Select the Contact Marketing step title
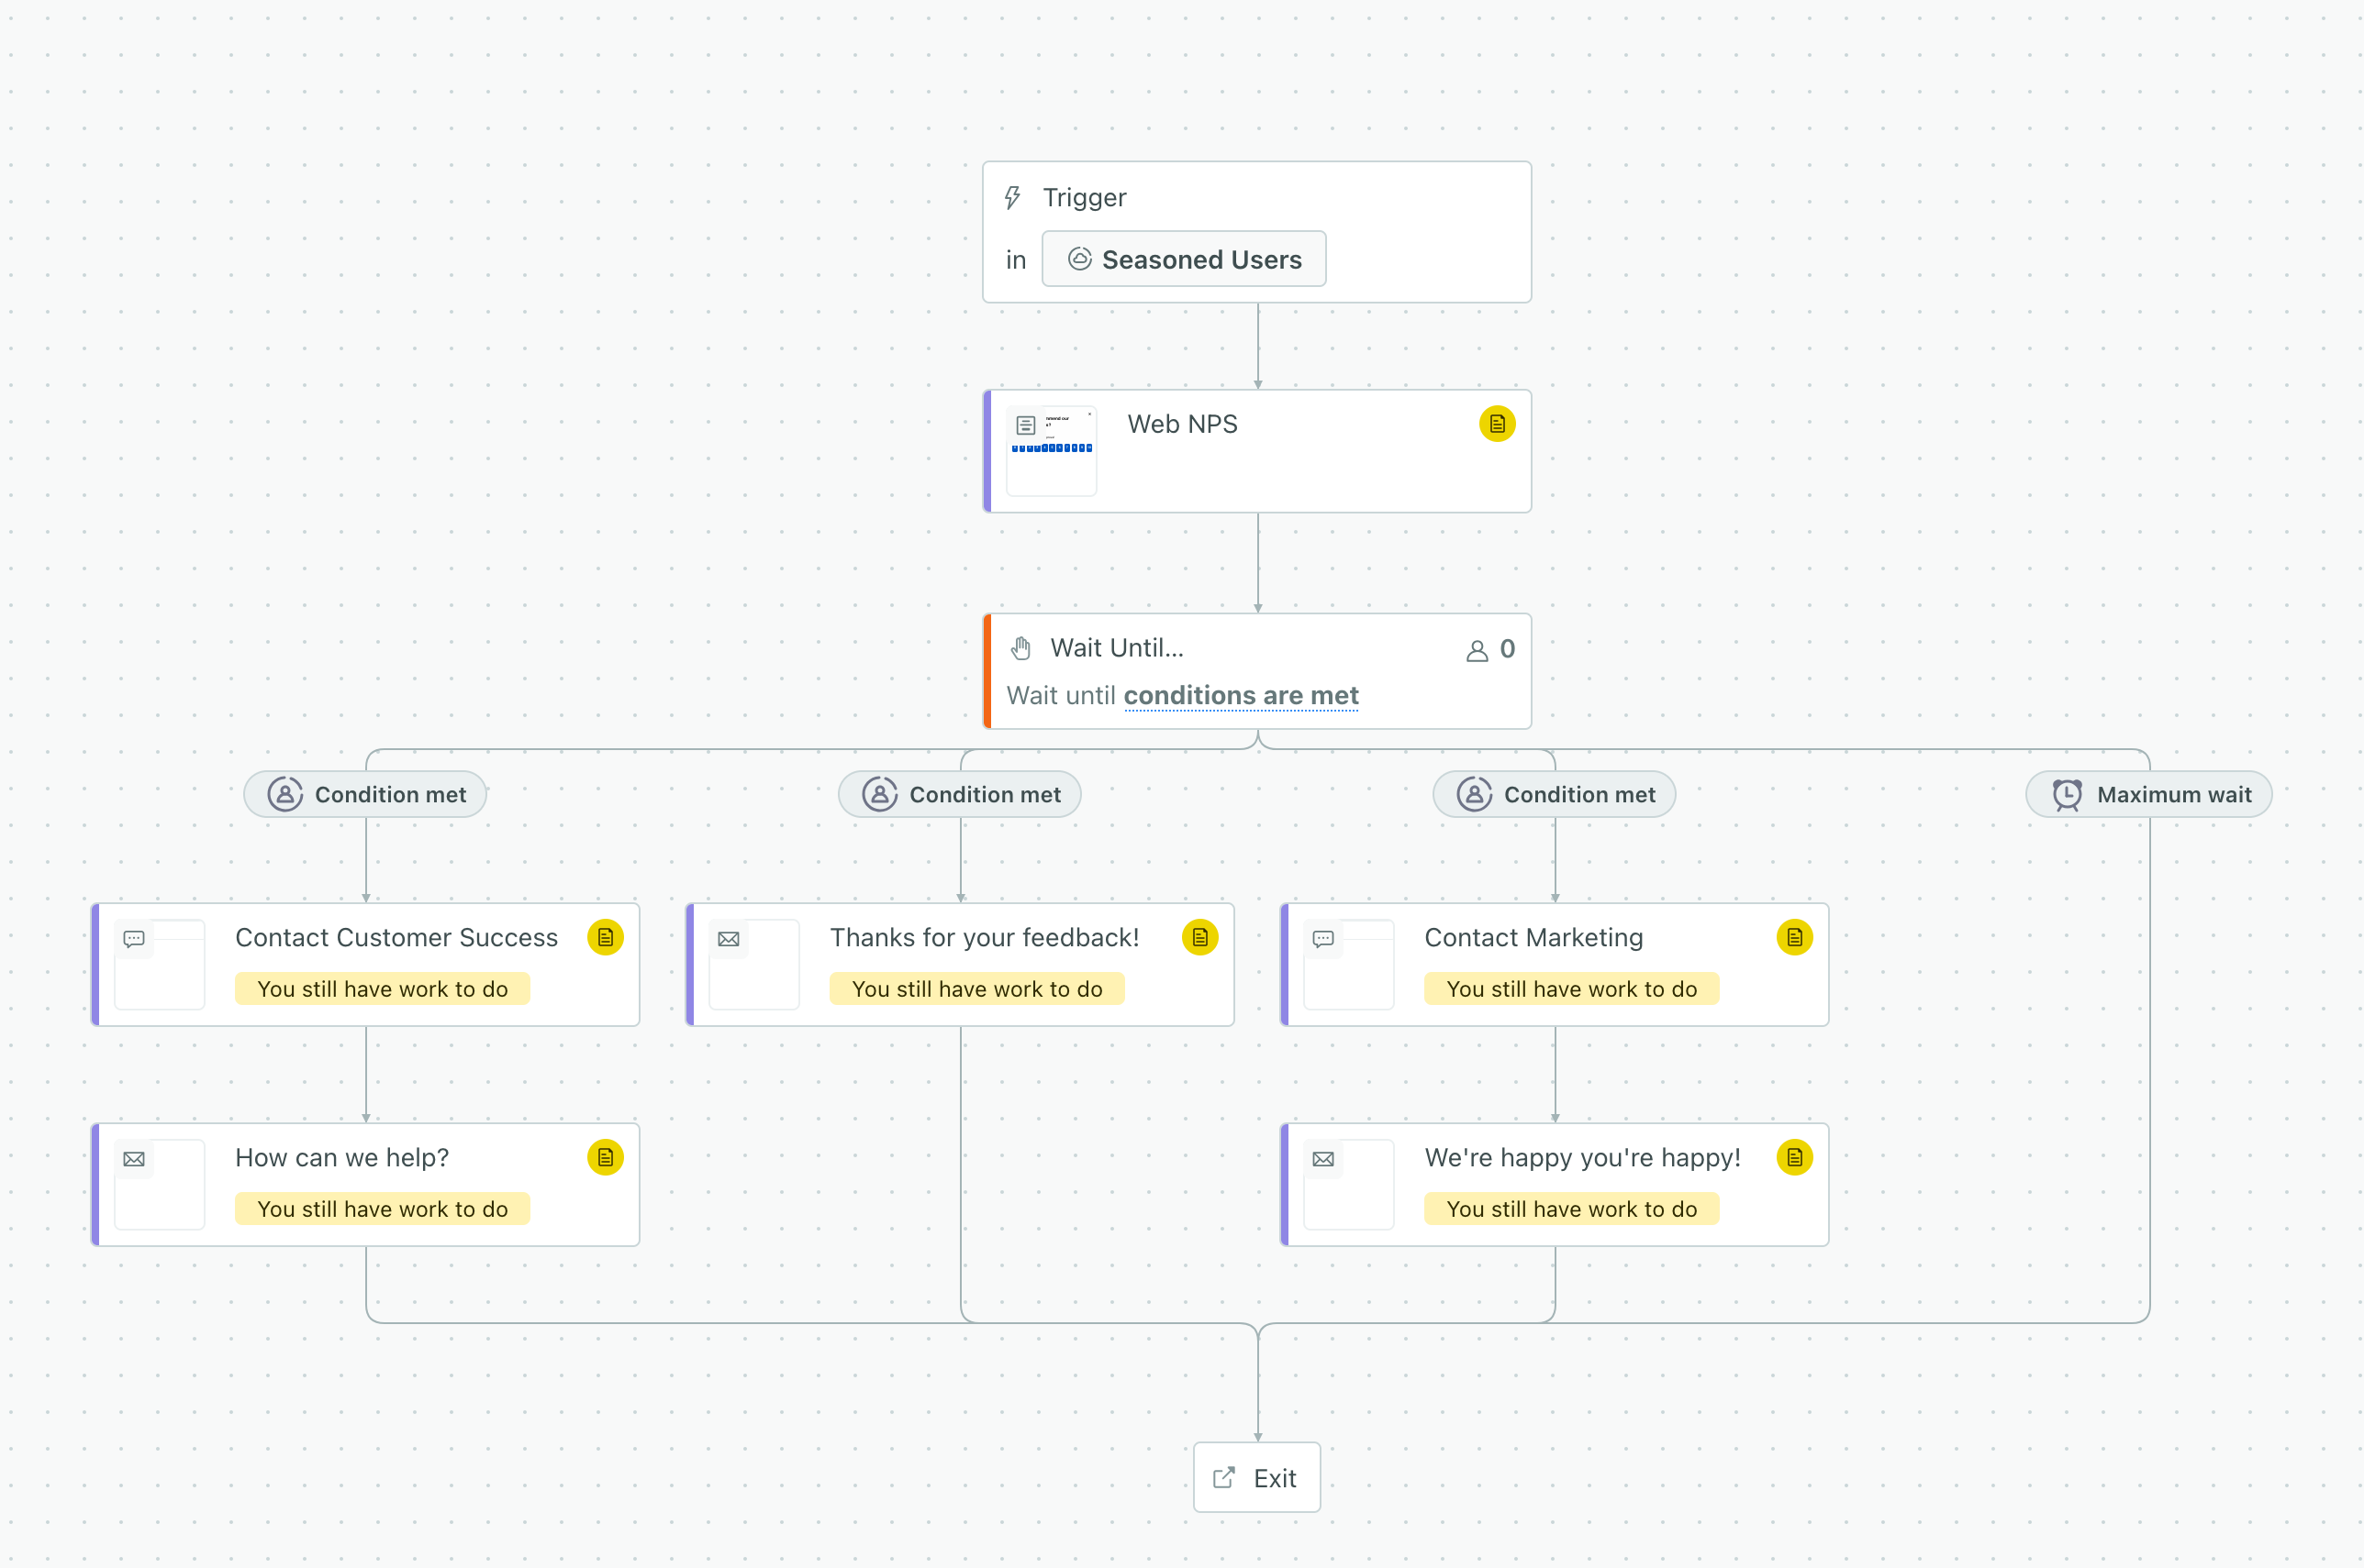Viewport: 2364px width, 1568px height. coord(1533,937)
